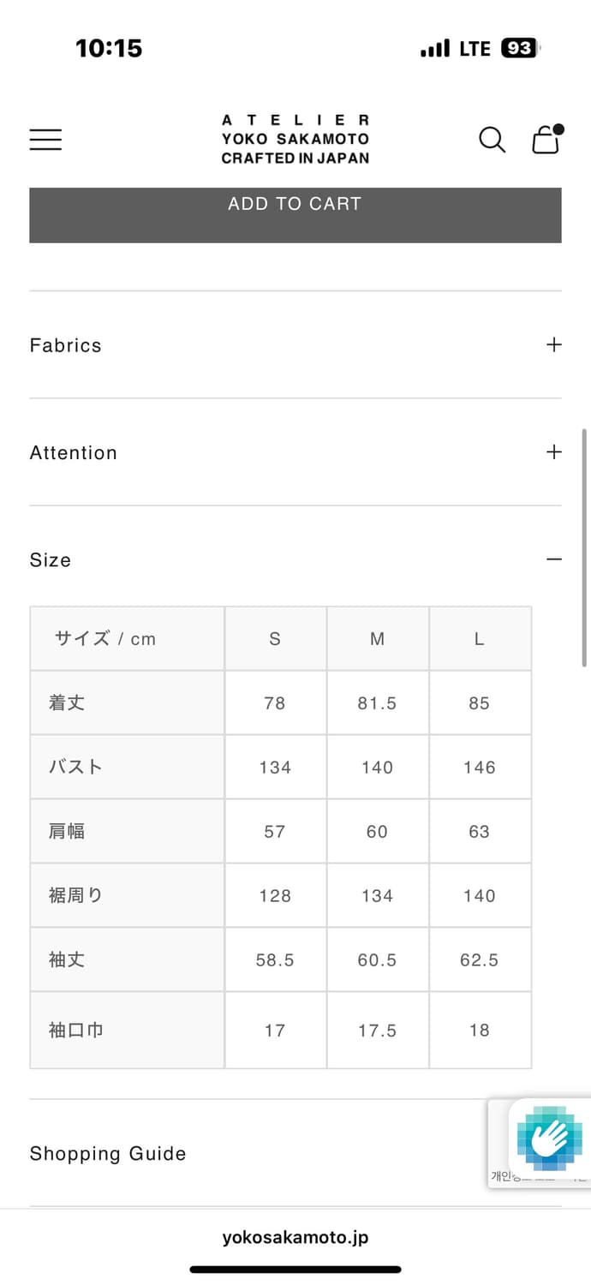Open the Shopping Guide section
The image size is (591, 1285).
[x=108, y=1153]
